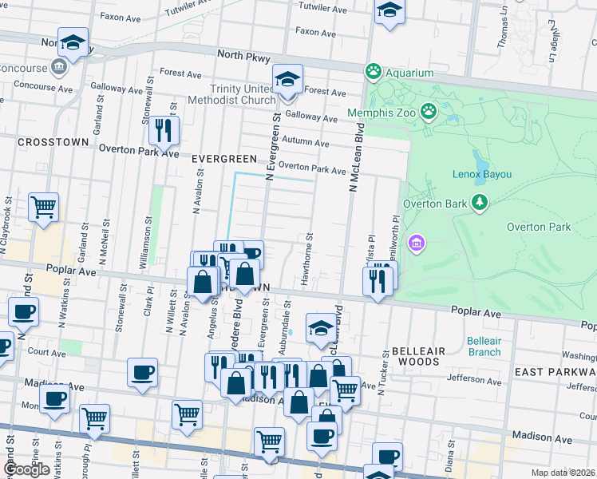This screenshot has height=479, width=597.
Task: Click the Lenox Bayou label
Action: [x=481, y=174]
